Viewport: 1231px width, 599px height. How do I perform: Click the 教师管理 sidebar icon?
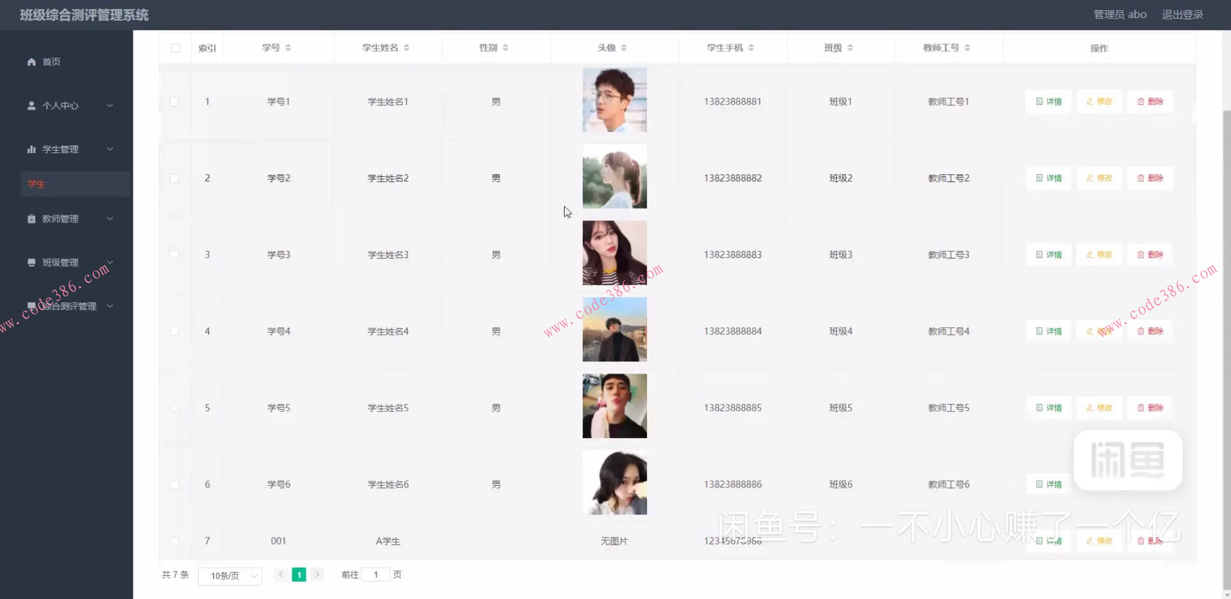tap(31, 218)
